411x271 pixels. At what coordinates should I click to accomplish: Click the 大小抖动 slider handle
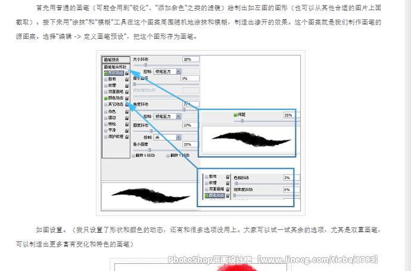pos(146,65)
